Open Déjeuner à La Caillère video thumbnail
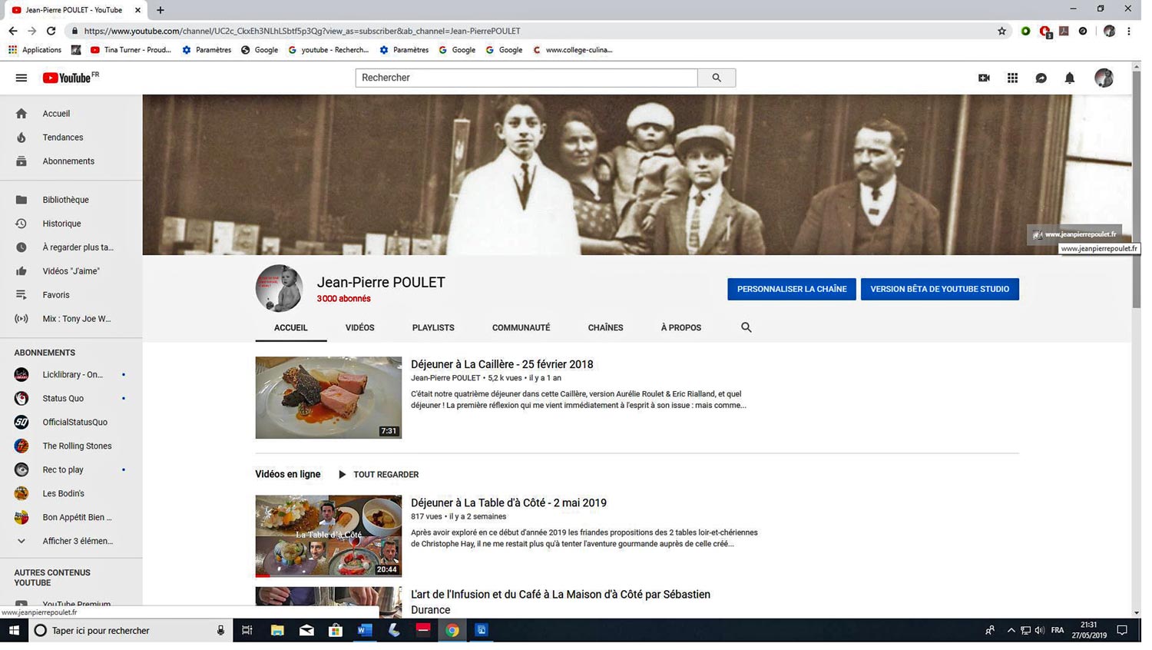 pyautogui.click(x=328, y=397)
